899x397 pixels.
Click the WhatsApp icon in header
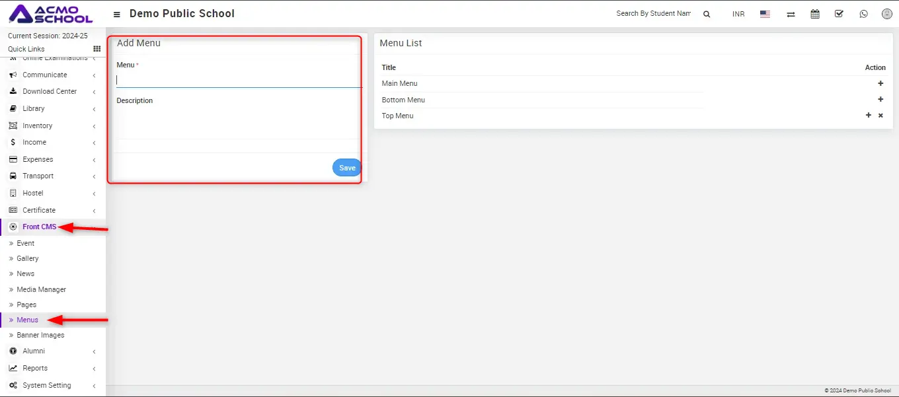(863, 14)
